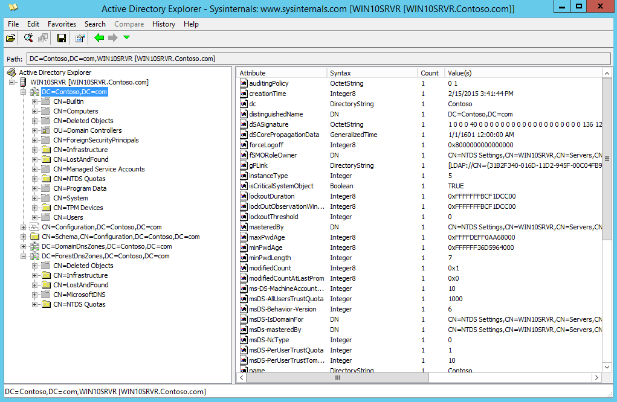The width and height of the screenshot is (617, 402).
Task: Go back with the green left arrow
Action: tap(99, 37)
